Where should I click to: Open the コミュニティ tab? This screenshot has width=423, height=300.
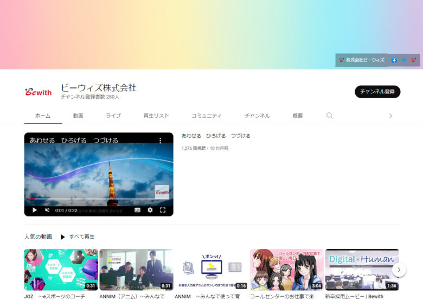click(x=206, y=116)
